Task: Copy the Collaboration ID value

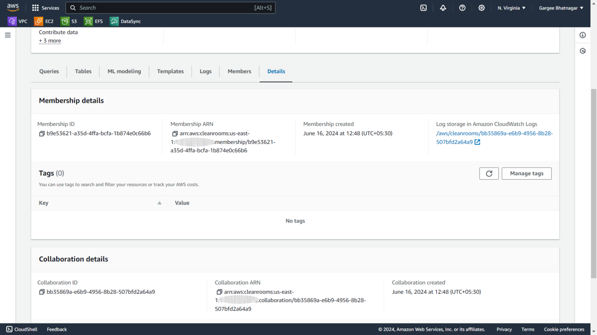Action: click(42, 292)
